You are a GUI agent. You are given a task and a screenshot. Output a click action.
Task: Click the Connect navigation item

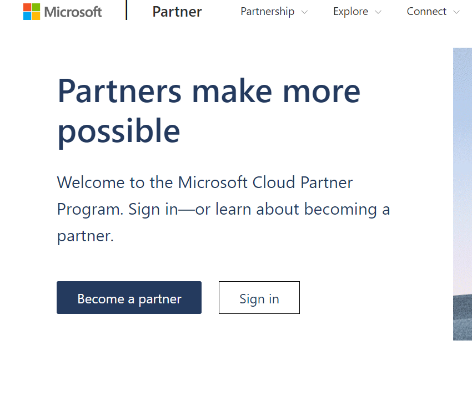(426, 12)
